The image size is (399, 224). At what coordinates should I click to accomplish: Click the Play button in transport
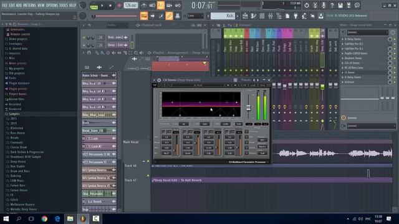click(x=102, y=6)
